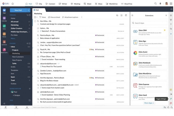This screenshot has height=116, width=174.
Task: Open the Bookmarks module icon
Action: [4, 50]
